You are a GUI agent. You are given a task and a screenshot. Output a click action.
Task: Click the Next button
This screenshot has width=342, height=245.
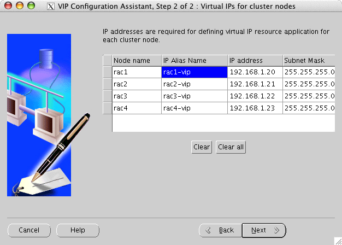[264, 230]
